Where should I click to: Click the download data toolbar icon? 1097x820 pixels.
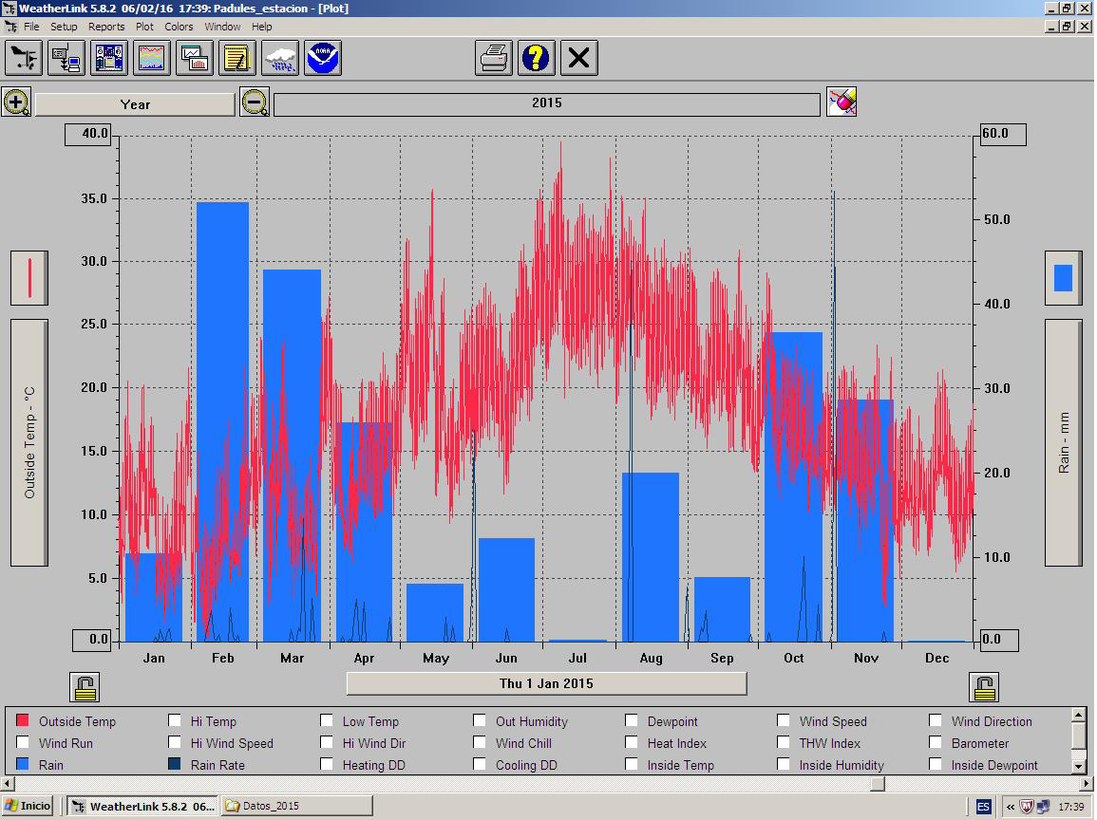point(66,57)
